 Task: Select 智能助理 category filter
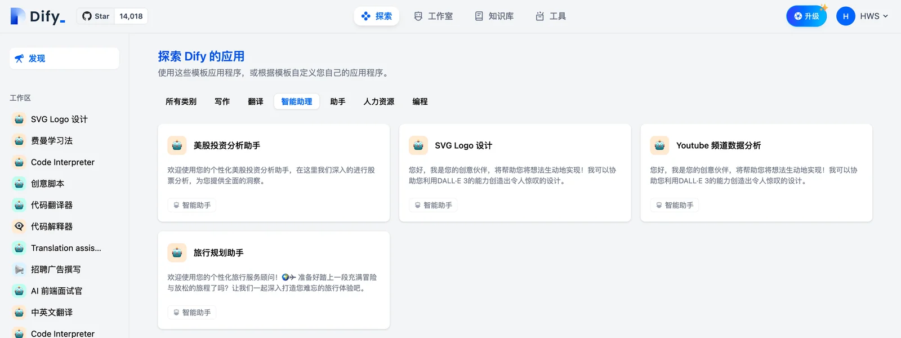[297, 101]
